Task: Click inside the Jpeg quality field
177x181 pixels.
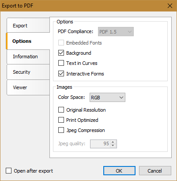Action: pos(101,144)
